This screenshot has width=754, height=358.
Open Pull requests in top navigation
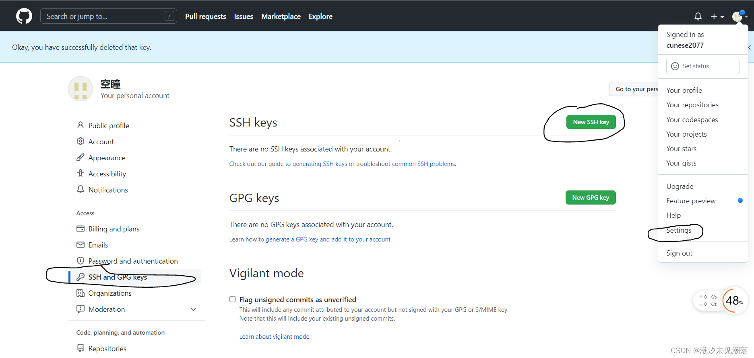206,16
